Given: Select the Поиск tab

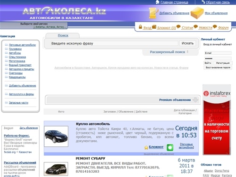Looking at the screenshot, I should [63, 35].
